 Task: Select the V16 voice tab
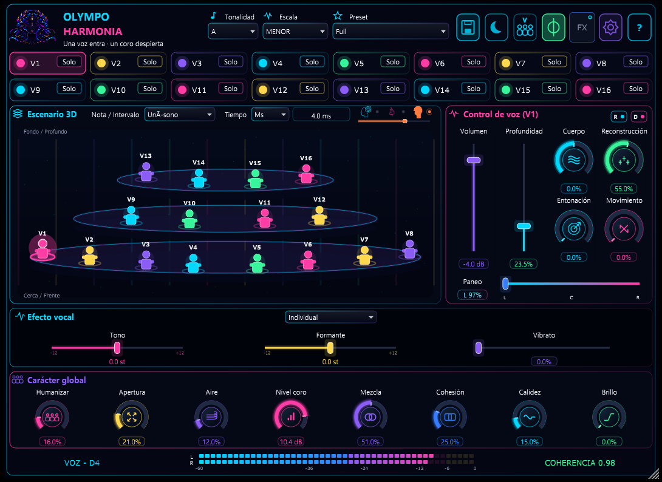coord(613,90)
